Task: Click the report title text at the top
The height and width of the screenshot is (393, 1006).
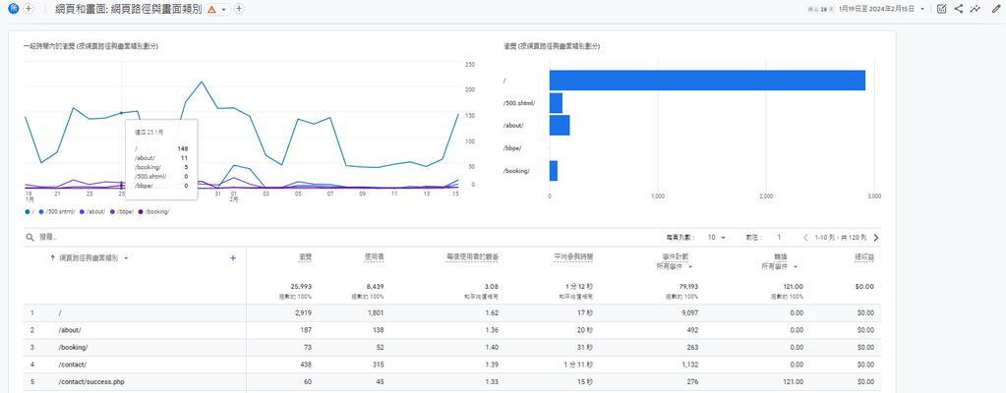Action: [x=129, y=9]
